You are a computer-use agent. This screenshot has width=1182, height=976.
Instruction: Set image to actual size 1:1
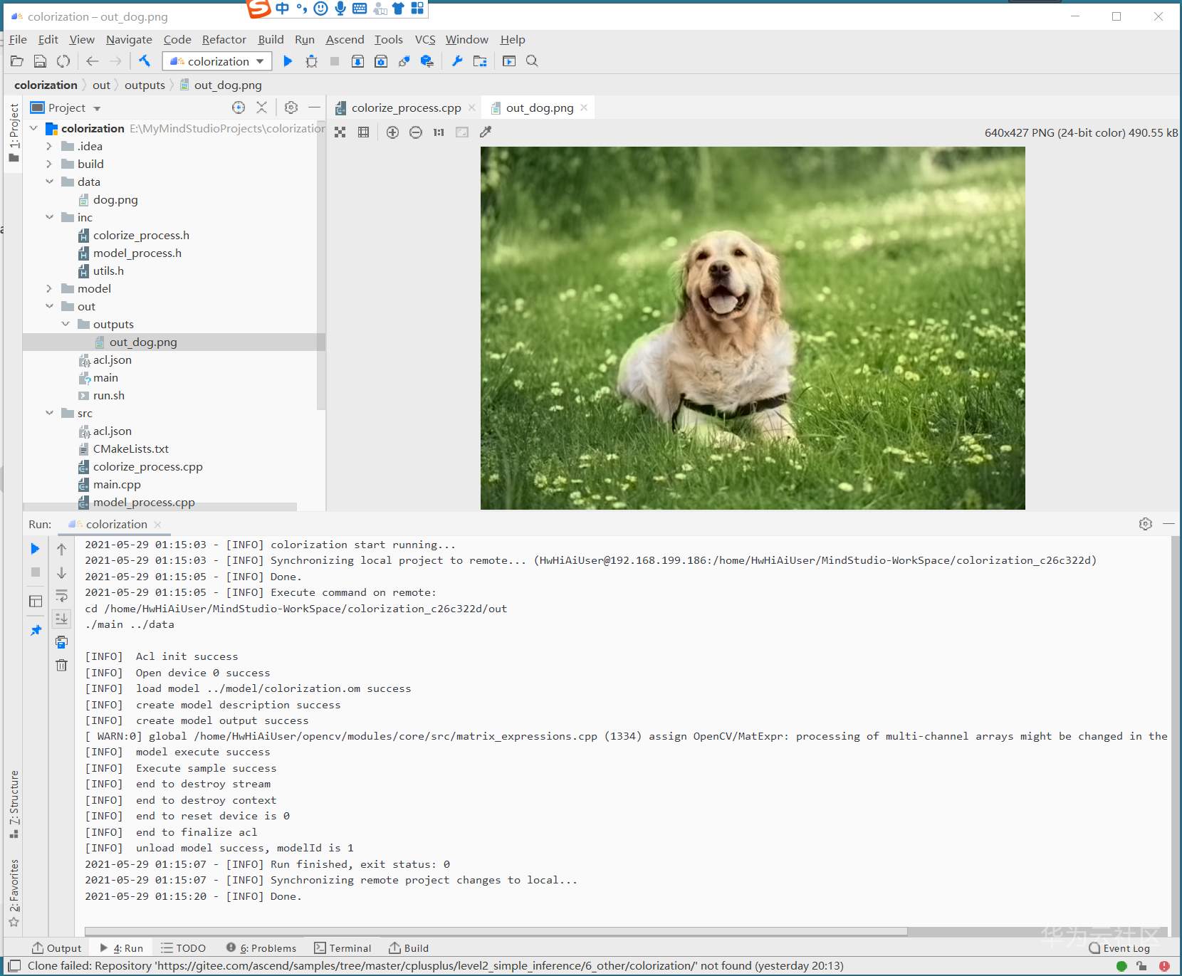[439, 132]
